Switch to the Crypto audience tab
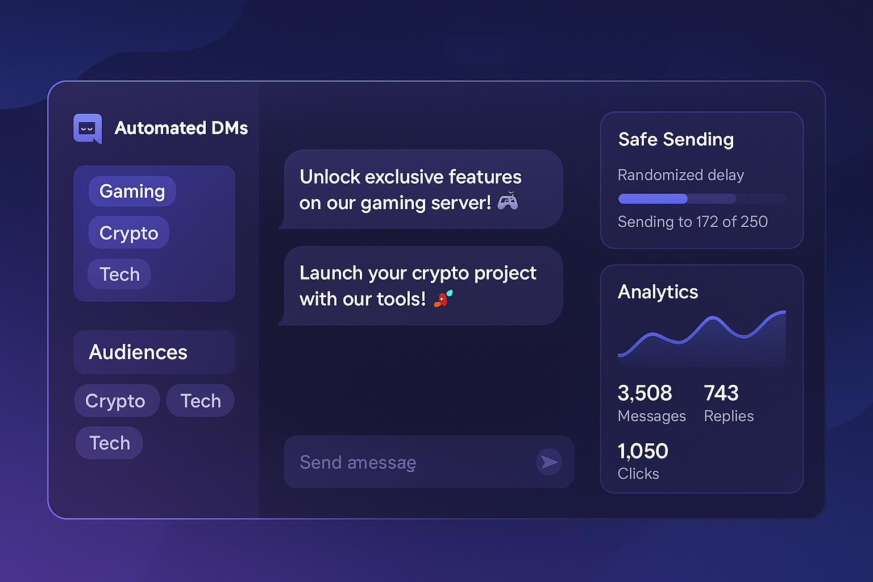 pyautogui.click(x=117, y=401)
